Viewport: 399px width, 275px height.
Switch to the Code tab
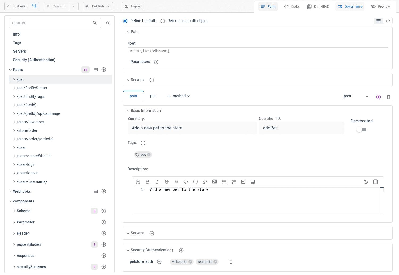point(291,6)
